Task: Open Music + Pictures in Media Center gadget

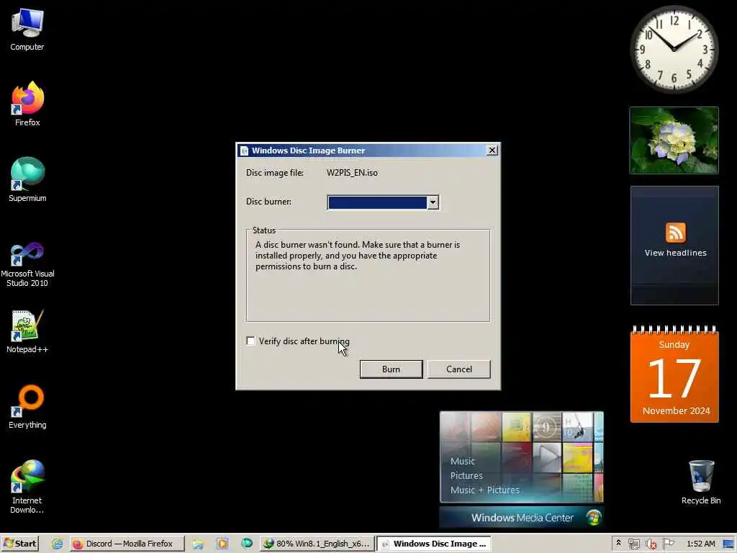Action: [x=484, y=490]
